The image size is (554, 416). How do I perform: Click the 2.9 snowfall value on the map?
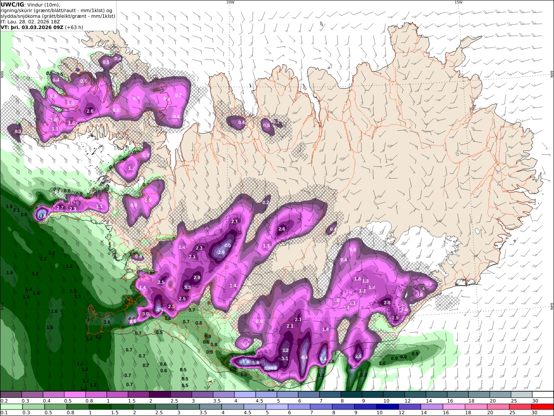(x=197, y=277)
